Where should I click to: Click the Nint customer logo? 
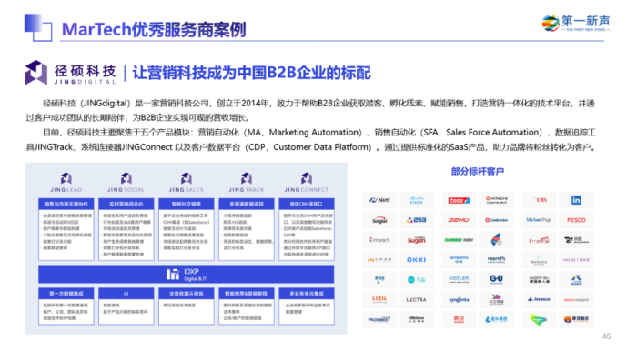pyautogui.click(x=379, y=200)
